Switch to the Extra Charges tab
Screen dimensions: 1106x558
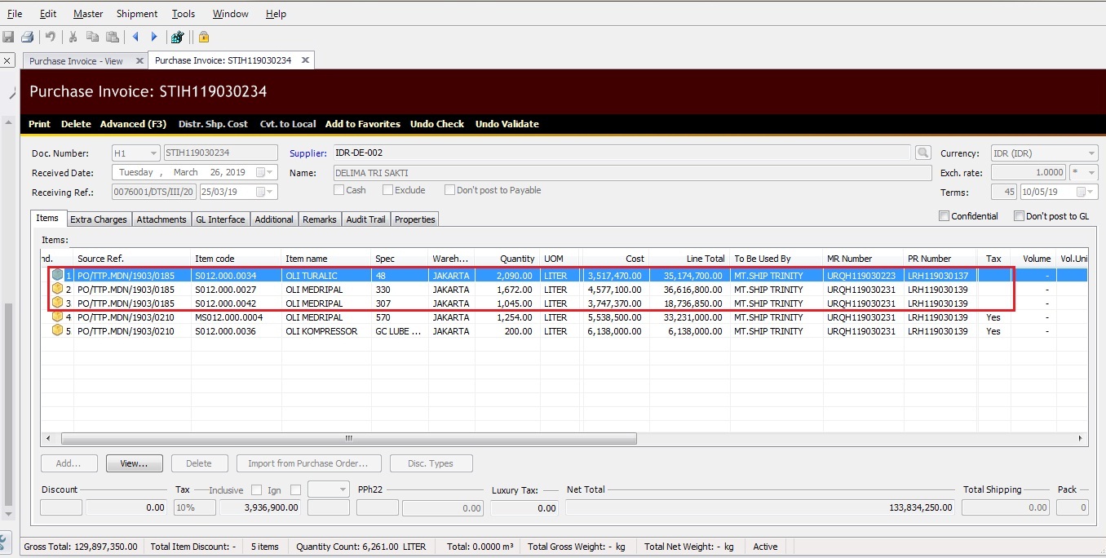[x=99, y=219]
